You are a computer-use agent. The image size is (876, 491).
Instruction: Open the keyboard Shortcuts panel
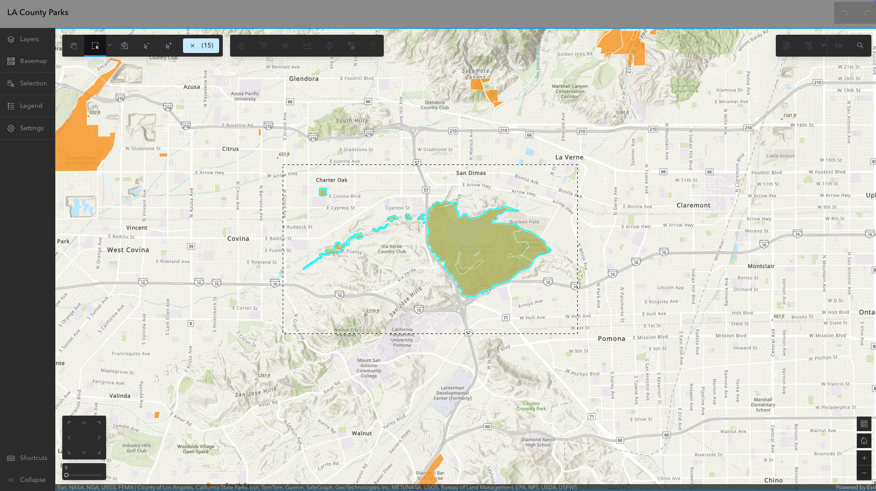point(27,458)
